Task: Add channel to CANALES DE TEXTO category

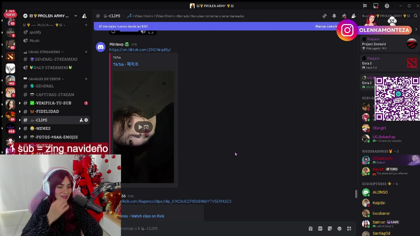Action: pyautogui.click(x=86, y=79)
